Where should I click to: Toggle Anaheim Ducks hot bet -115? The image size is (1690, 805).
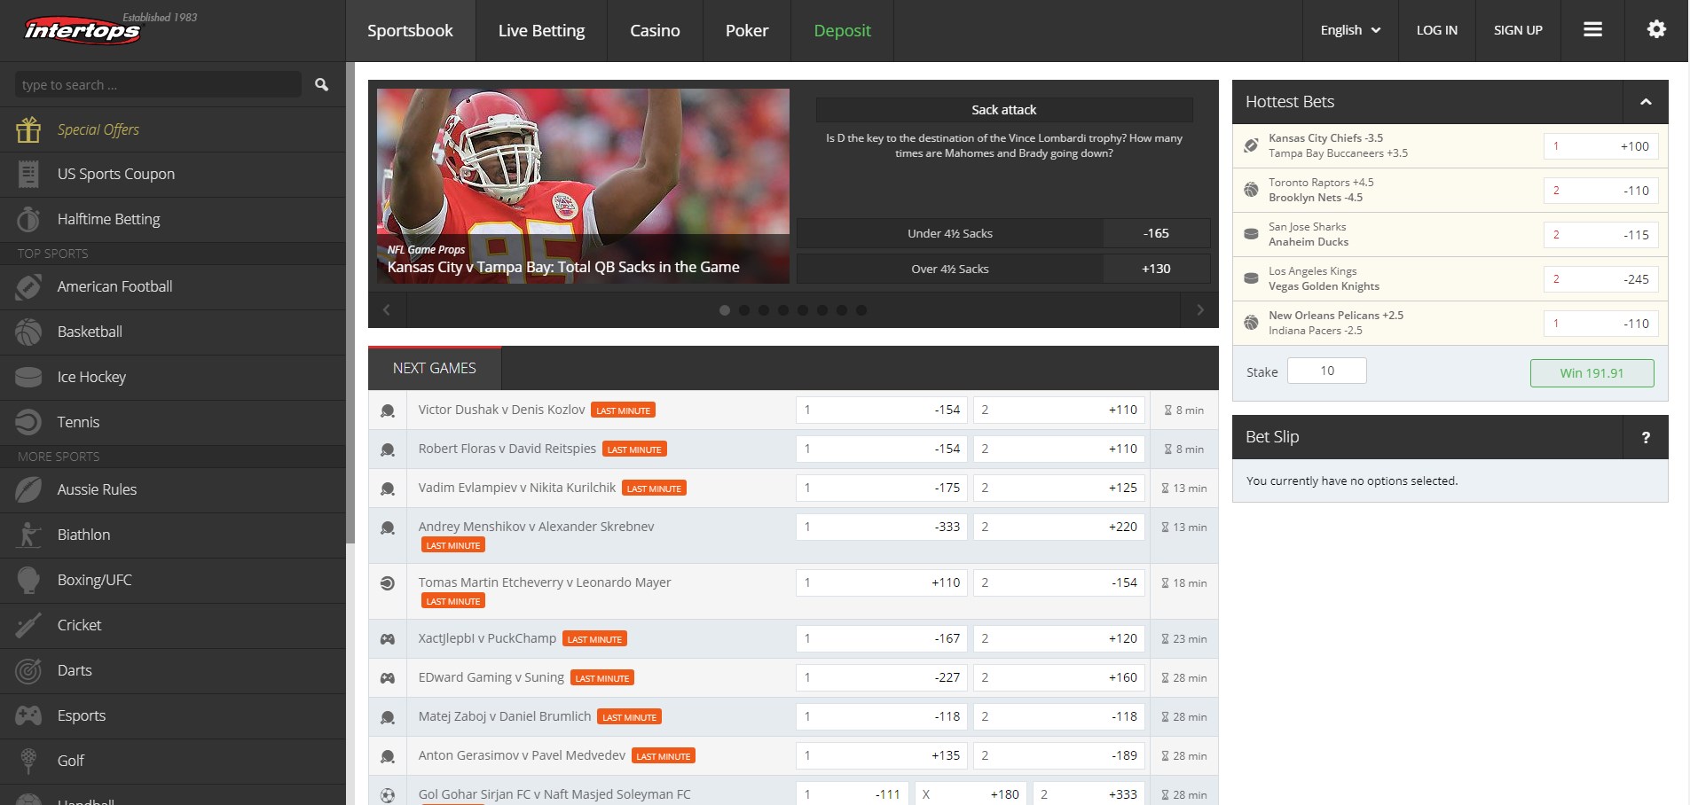1600,235
